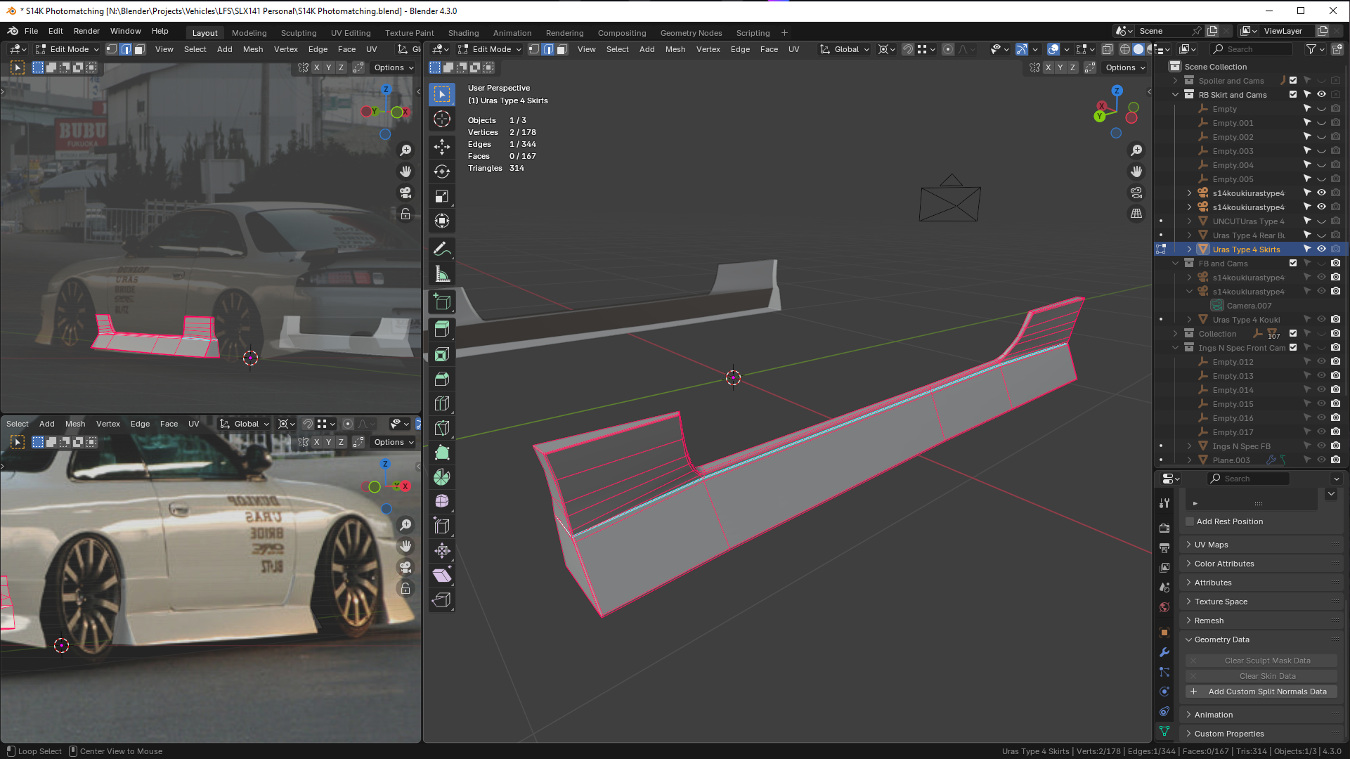Image resolution: width=1350 pixels, height=759 pixels.
Task: Expand the UV Maps panel
Action: [x=1211, y=545]
